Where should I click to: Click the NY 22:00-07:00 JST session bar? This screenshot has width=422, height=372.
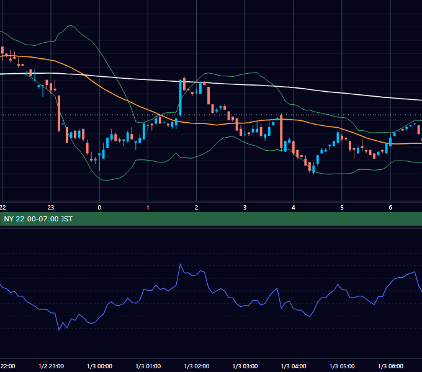pos(211,219)
